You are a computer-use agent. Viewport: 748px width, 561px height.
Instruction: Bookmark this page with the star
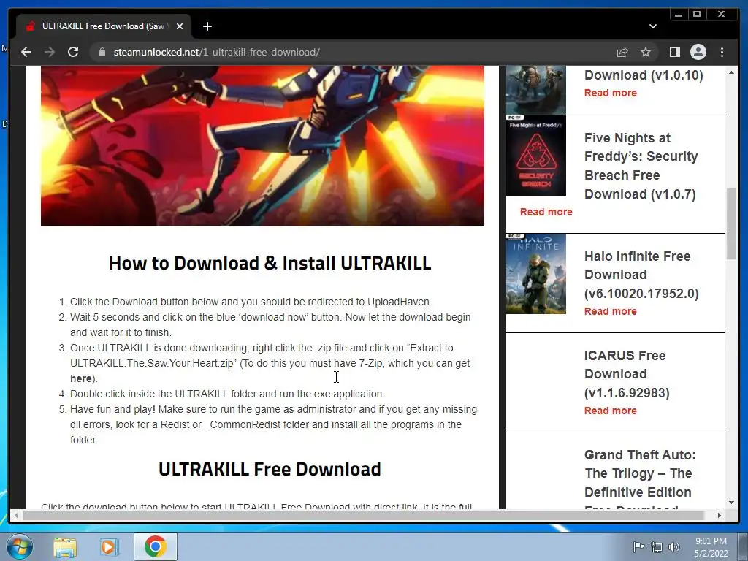[646, 52]
